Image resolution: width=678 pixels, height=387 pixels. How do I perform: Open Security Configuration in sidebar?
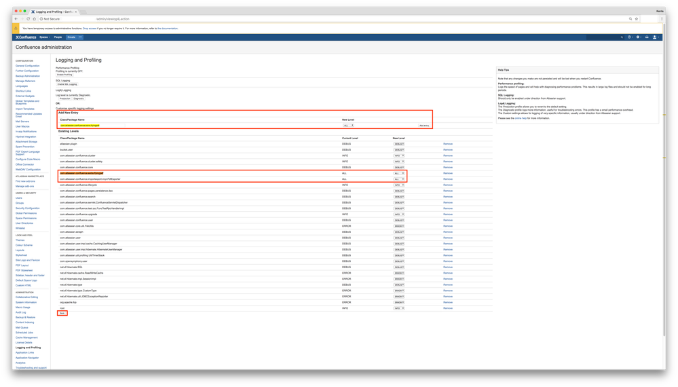tap(27, 208)
